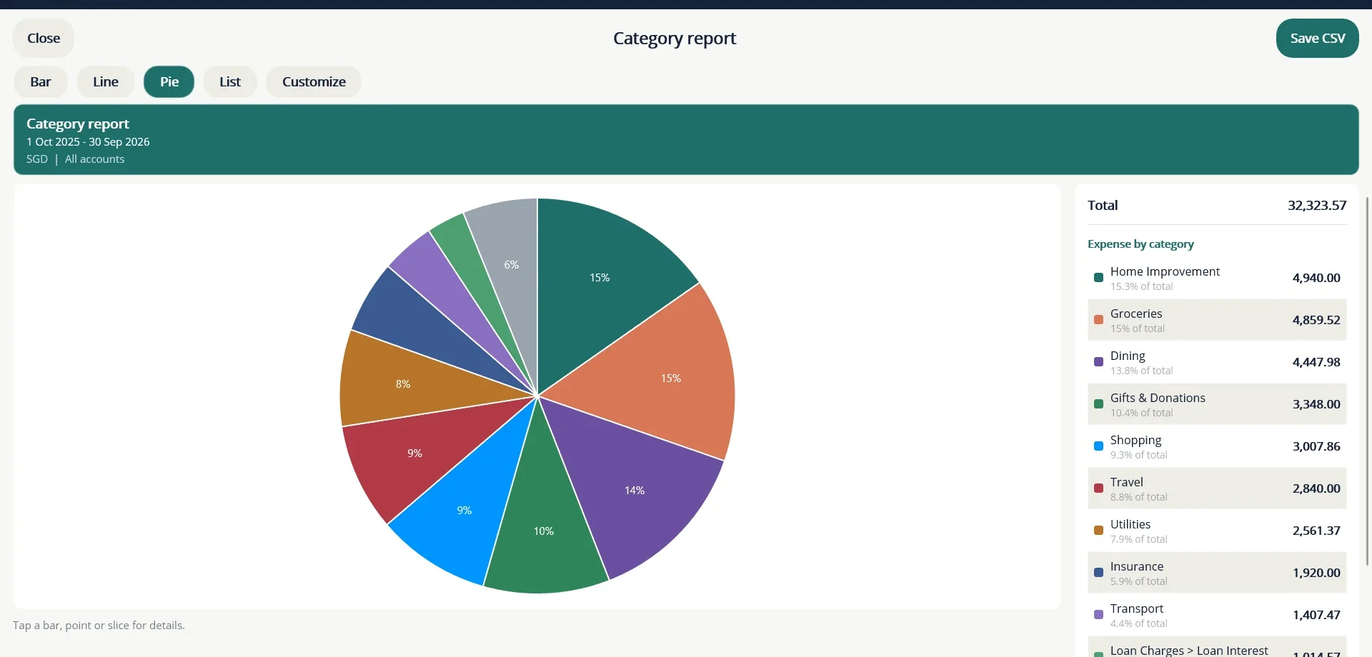Click Shopping blue color swatch
Screen dimensions: 1372x657
(1098, 446)
